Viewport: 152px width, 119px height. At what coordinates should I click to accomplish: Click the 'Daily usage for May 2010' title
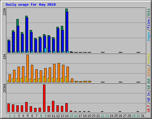tap(31, 4)
